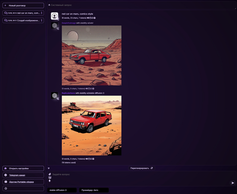Click the send message arrow button
This screenshot has width=237, height=194.
click(233, 183)
